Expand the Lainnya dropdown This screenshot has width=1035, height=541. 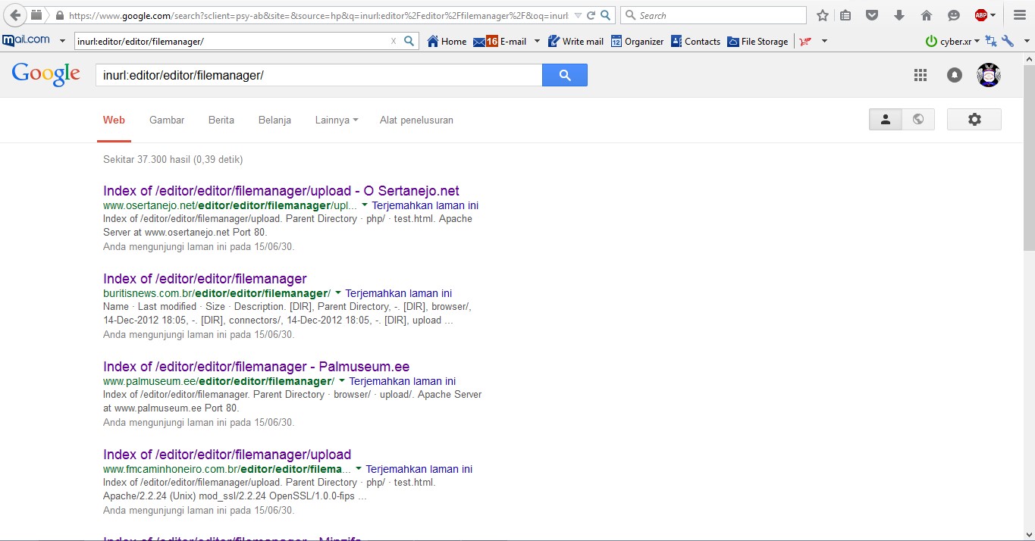click(x=337, y=120)
